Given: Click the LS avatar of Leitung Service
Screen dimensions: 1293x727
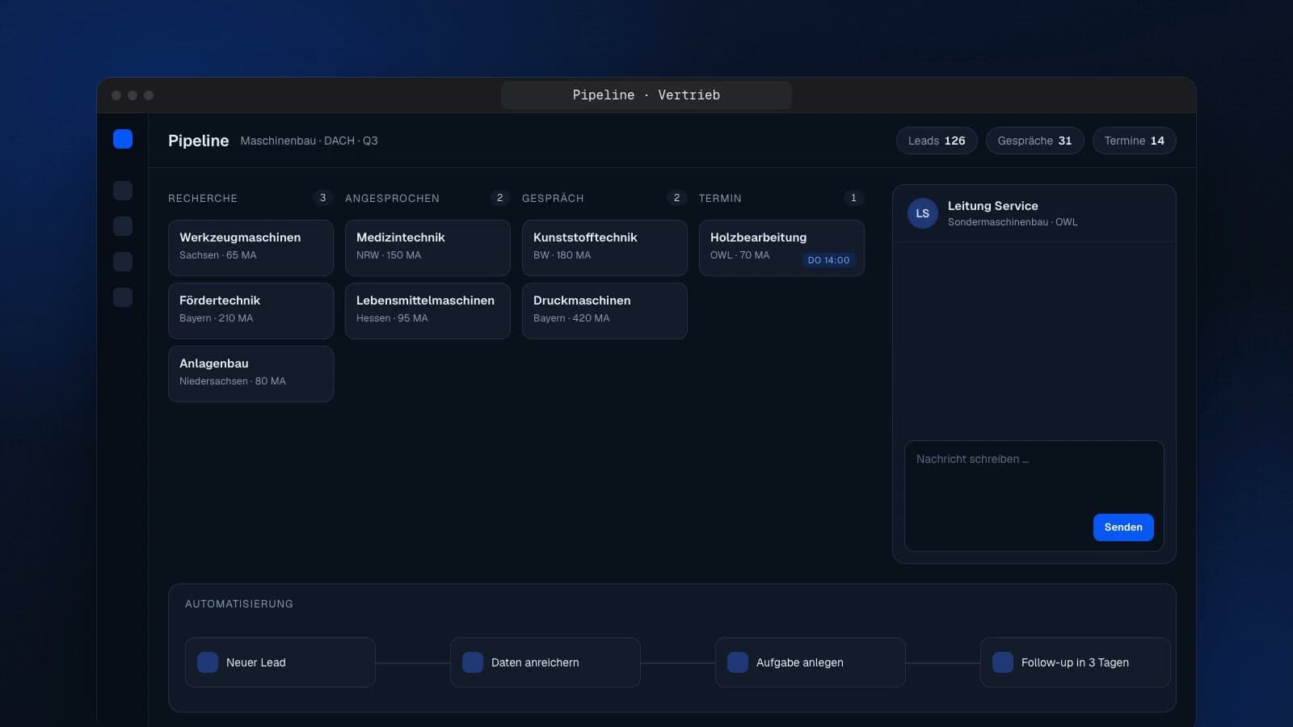Looking at the screenshot, I should (x=923, y=213).
